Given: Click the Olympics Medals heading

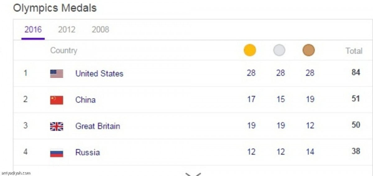Looking at the screenshot, I should tap(55, 8).
